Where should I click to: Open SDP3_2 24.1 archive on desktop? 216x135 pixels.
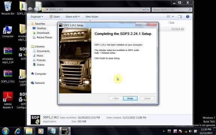tap(8, 76)
